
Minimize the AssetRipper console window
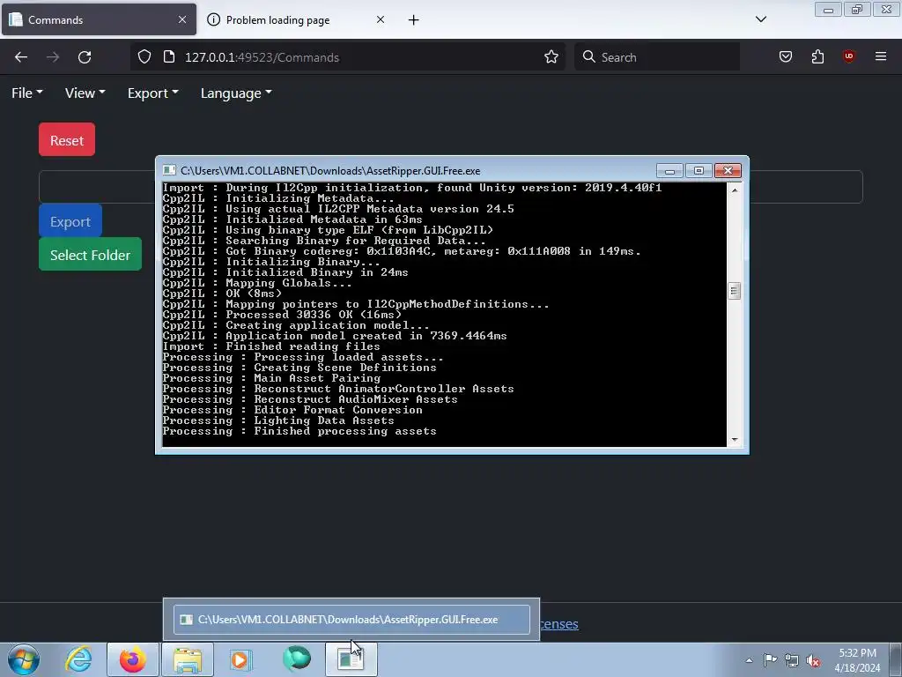point(669,171)
